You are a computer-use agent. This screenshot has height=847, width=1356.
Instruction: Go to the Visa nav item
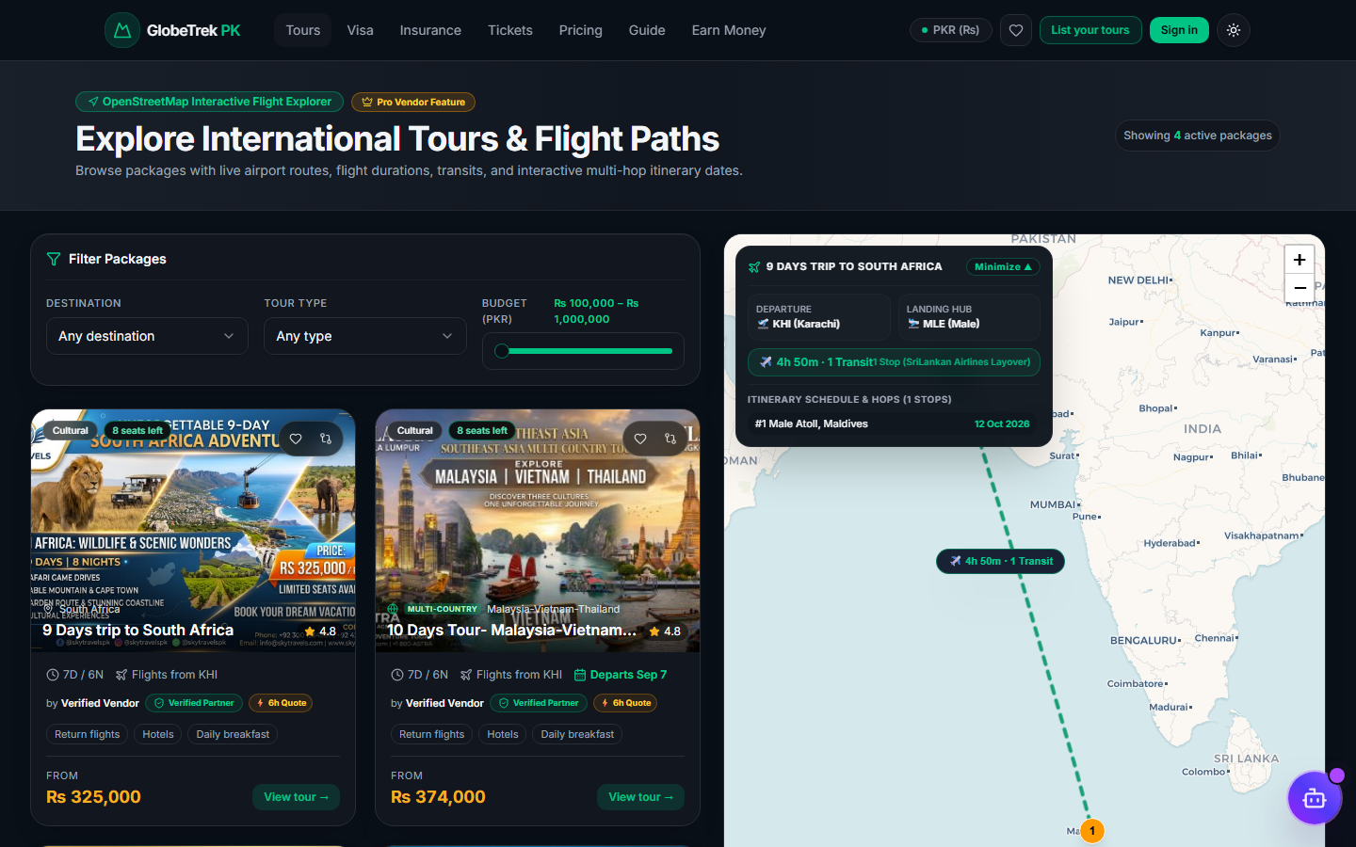click(x=361, y=30)
